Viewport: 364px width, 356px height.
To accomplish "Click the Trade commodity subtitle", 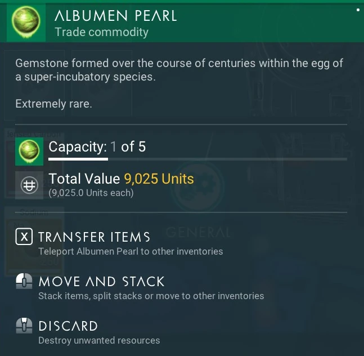I will pyautogui.click(x=102, y=32).
